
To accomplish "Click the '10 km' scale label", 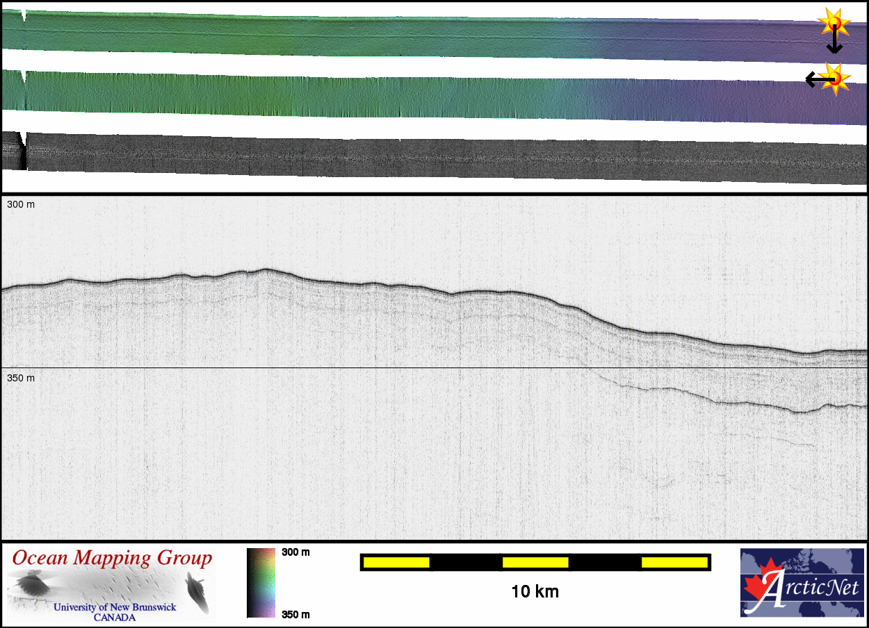I will [x=535, y=592].
